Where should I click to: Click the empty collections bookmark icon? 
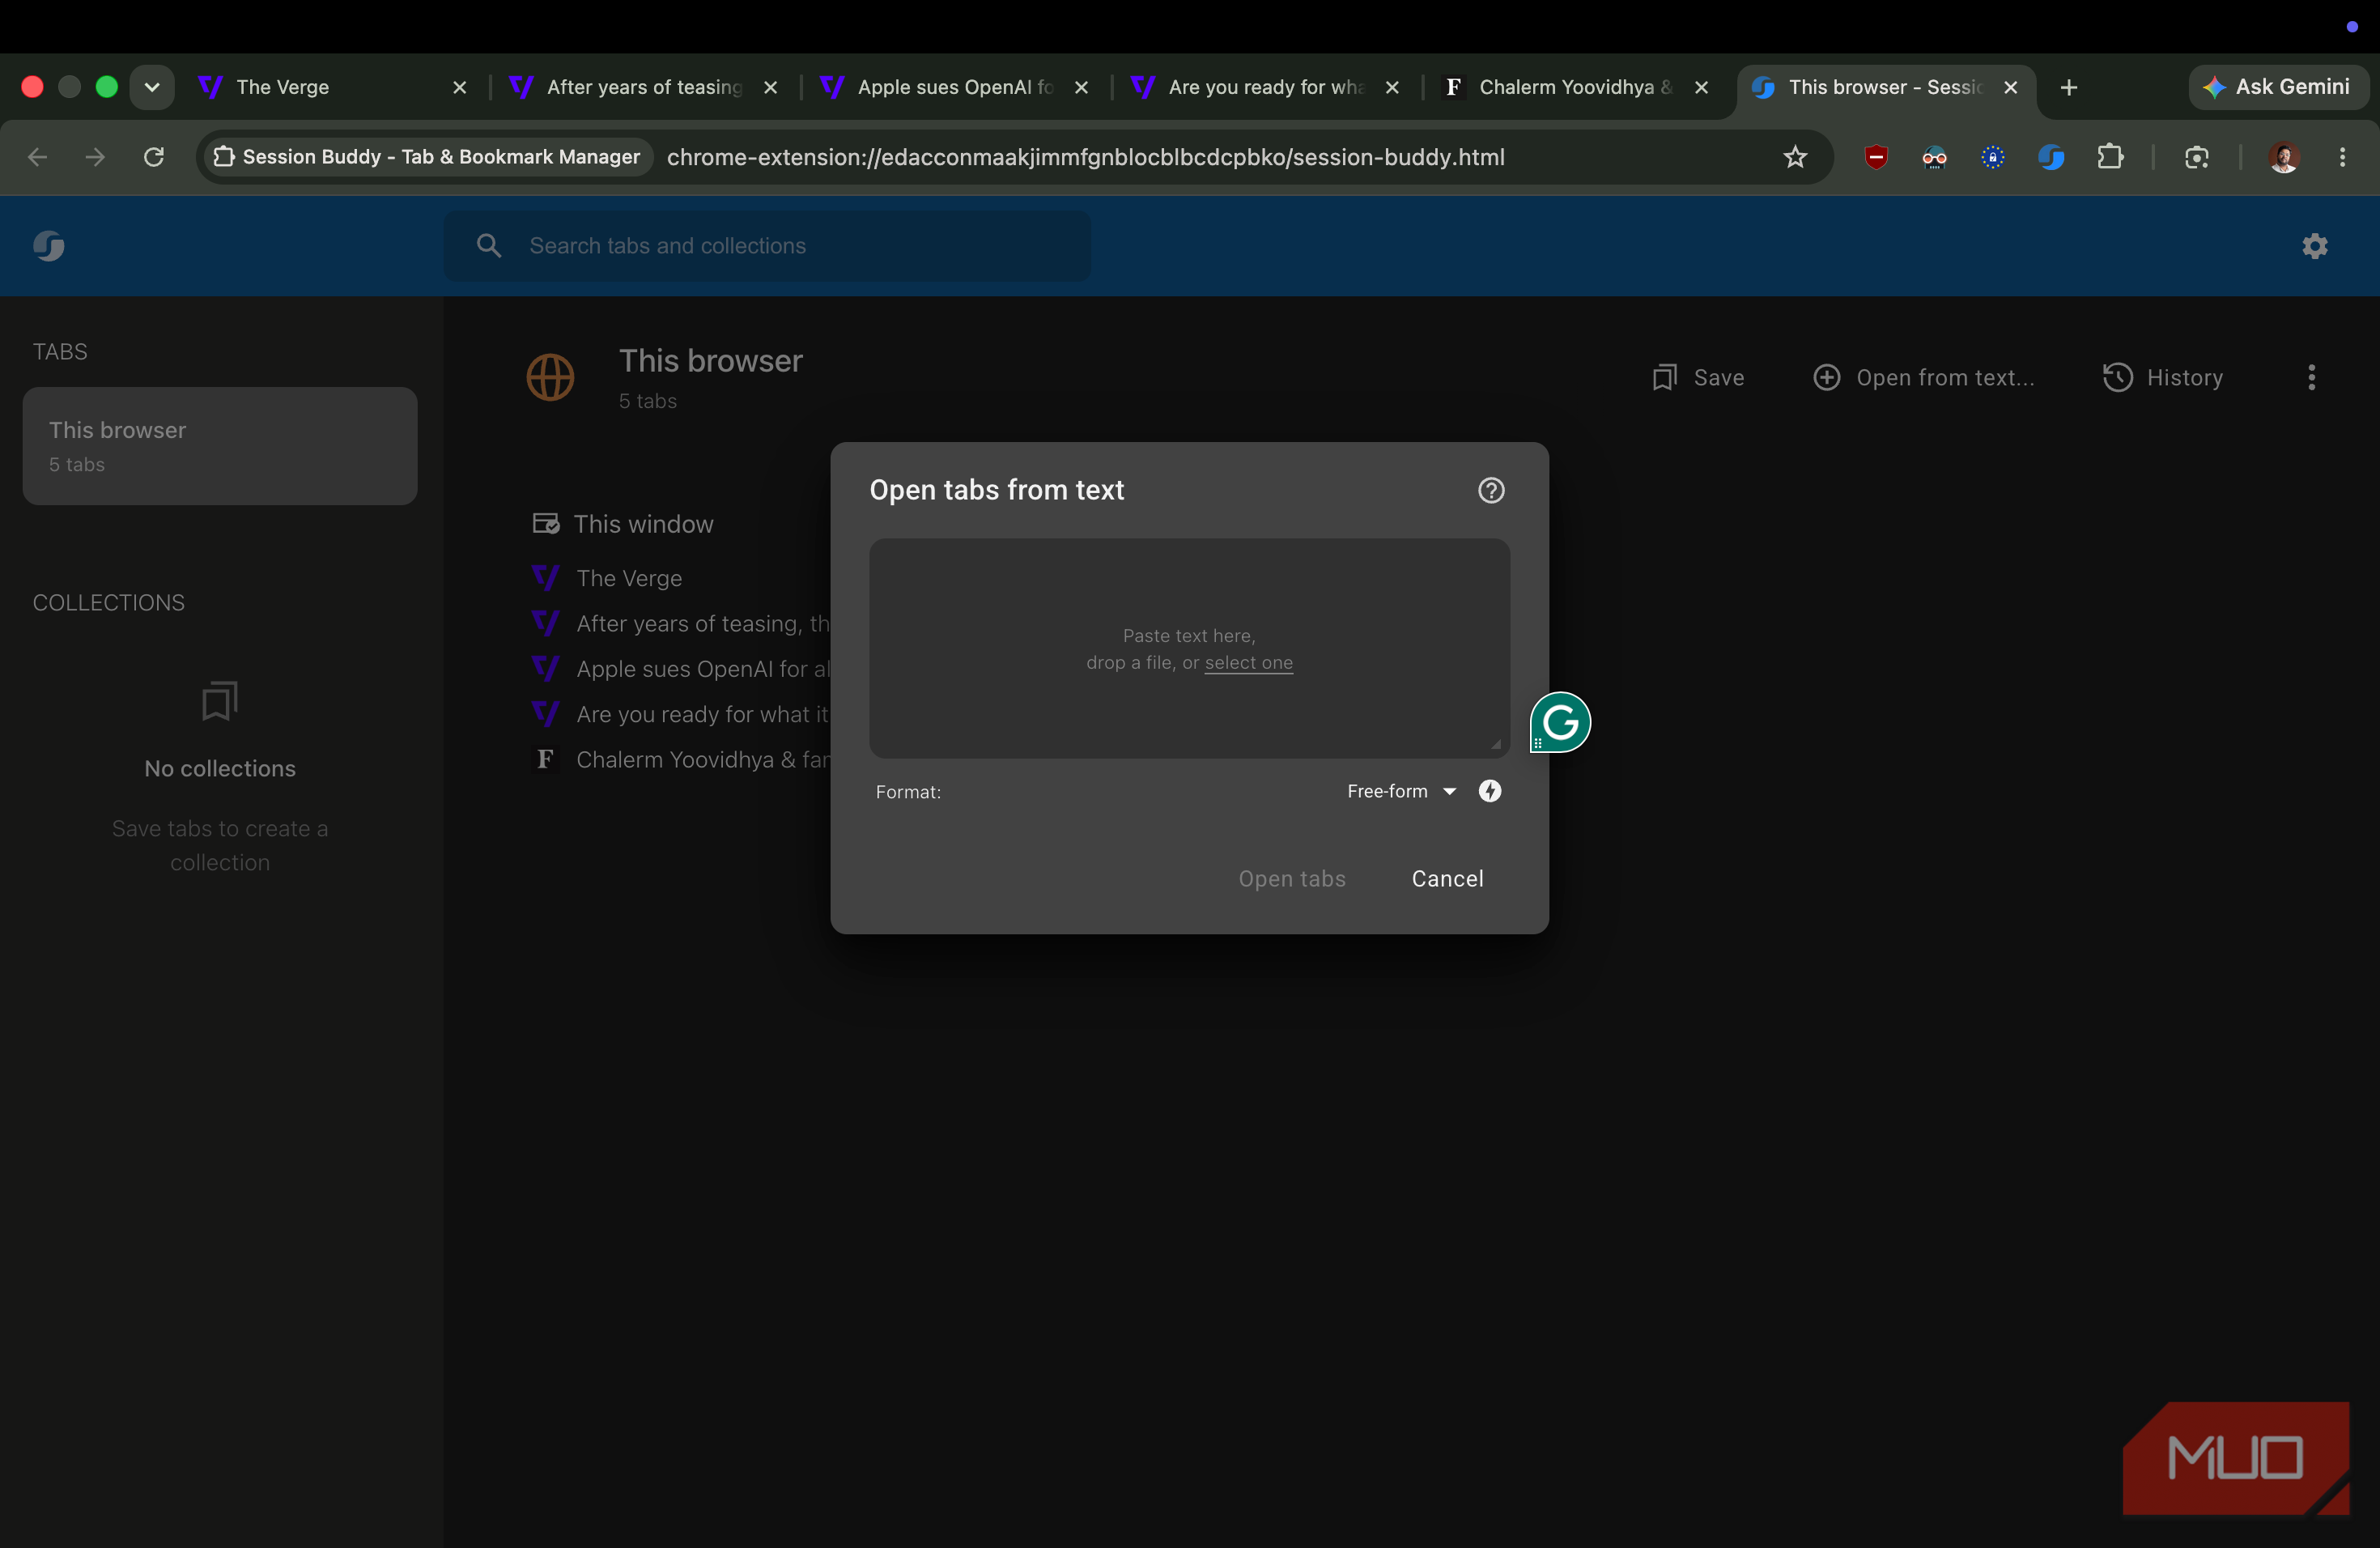[220, 701]
